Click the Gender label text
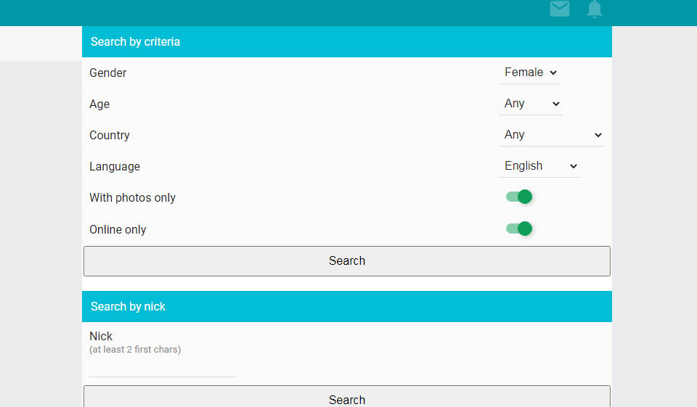Viewport: 697px width, 407px height. coord(107,73)
